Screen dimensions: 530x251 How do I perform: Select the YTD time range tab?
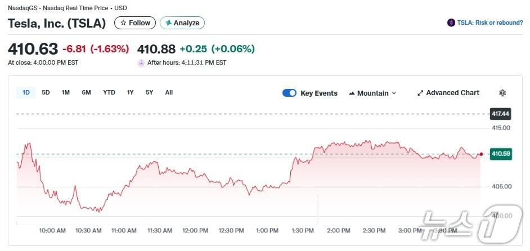coord(109,92)
